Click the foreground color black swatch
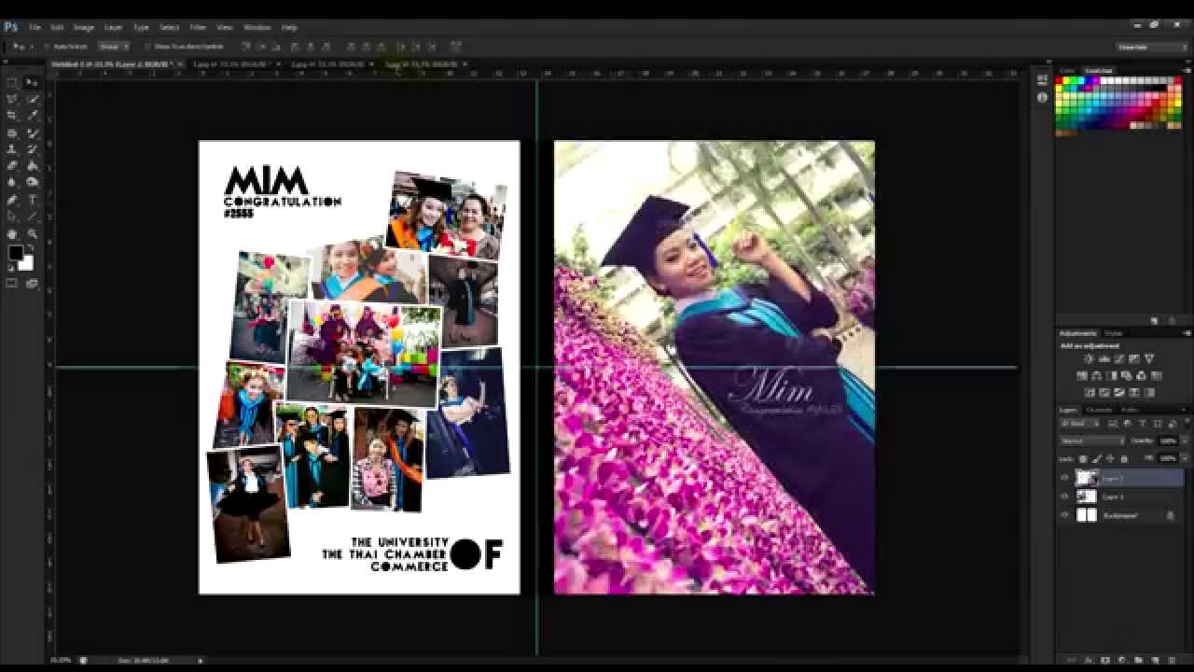Image resolution: width=1194 pixels, height=672 pixels. click(16, 253)
